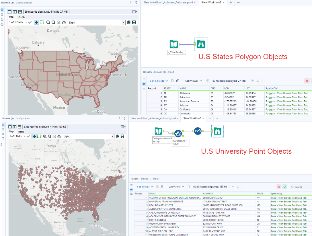The width and height of the screenshot is (312, 236).
Task: Open '4 of 4 Fields' dropdown in results
Action: [x=145, y=187]
